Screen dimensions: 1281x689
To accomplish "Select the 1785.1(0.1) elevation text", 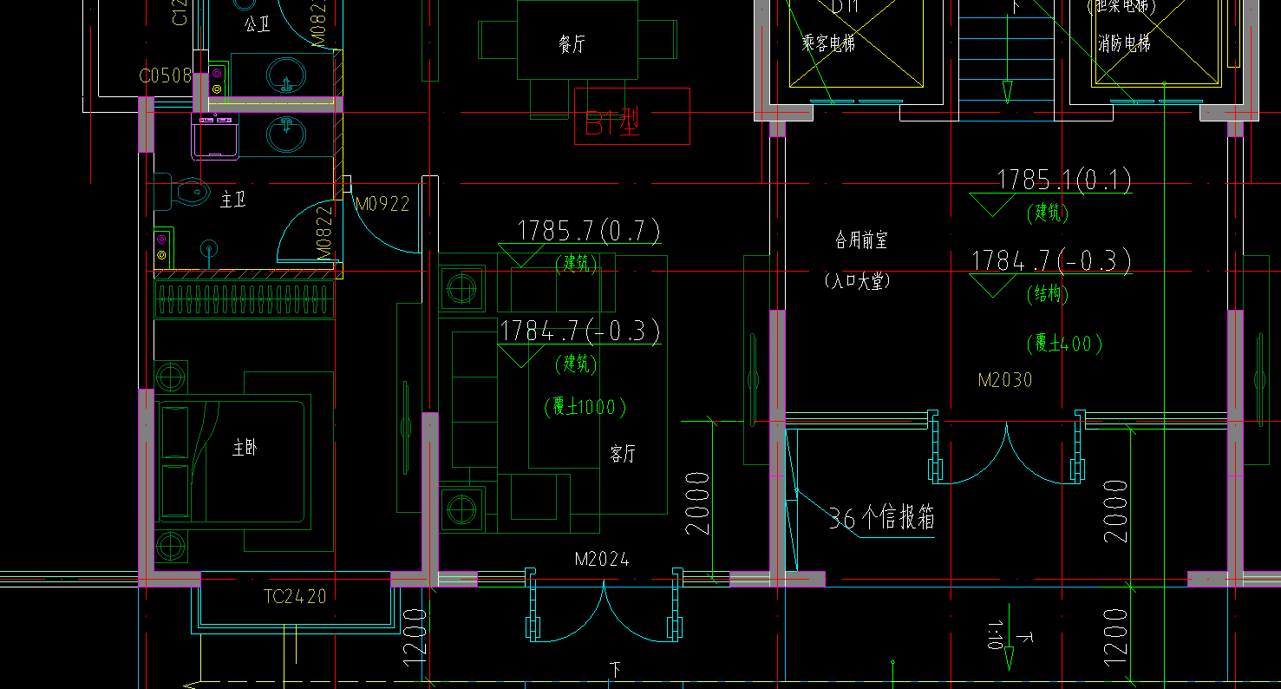I will pos(1065,180).
